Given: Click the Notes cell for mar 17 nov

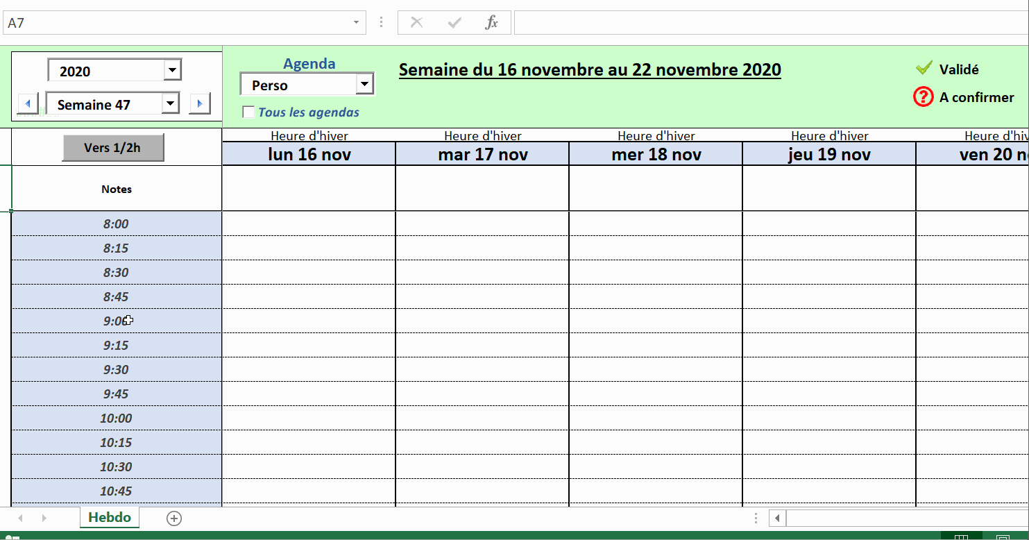Looking at the screenshot, I should [482, 188].
